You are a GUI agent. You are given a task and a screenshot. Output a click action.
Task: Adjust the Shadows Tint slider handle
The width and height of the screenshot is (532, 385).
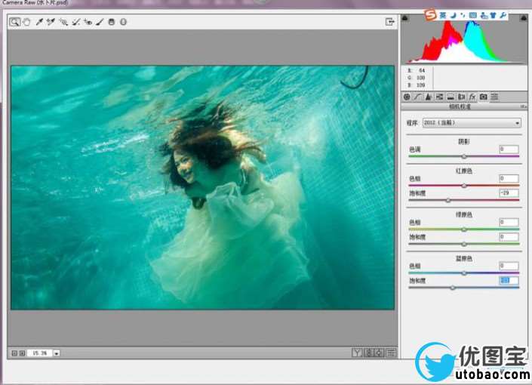point(464,156)
